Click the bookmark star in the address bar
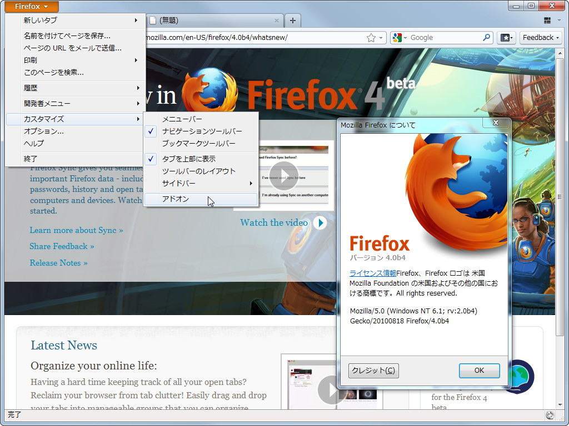Screen dimensions: 569x426 coord(371,37)
